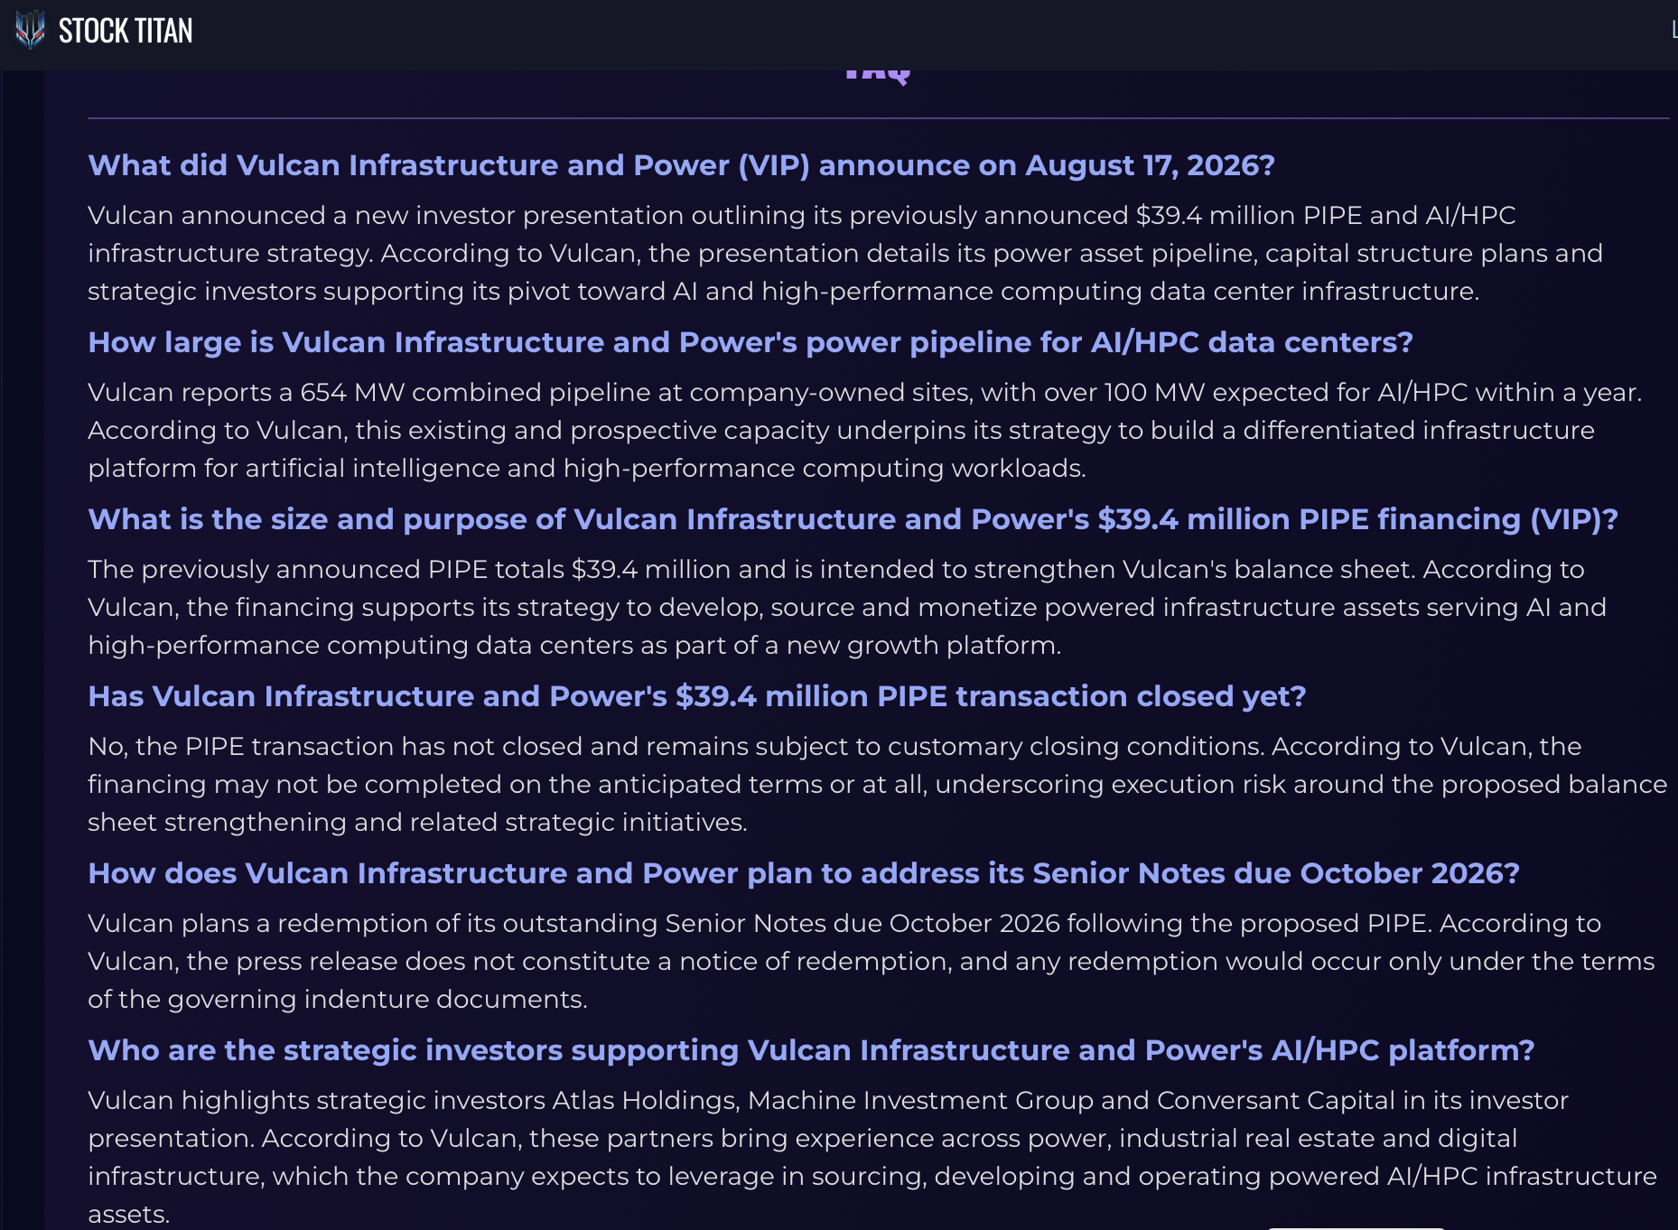This screenshot has height=1230, width=1678.
Task: Click the answer about redemption of Senior Notes
Action: [872, 961]
